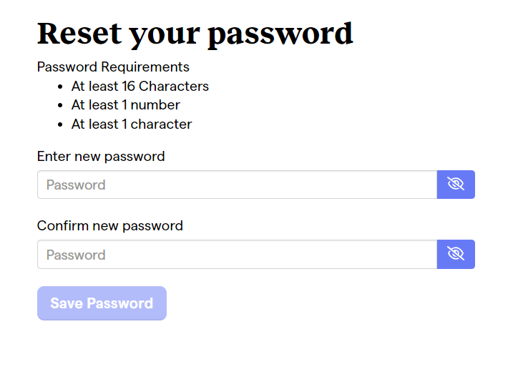The width and height of the screenshot is (523, 377).
Task: Toggle visibility of the confirm password field
Action: point(456,254)
